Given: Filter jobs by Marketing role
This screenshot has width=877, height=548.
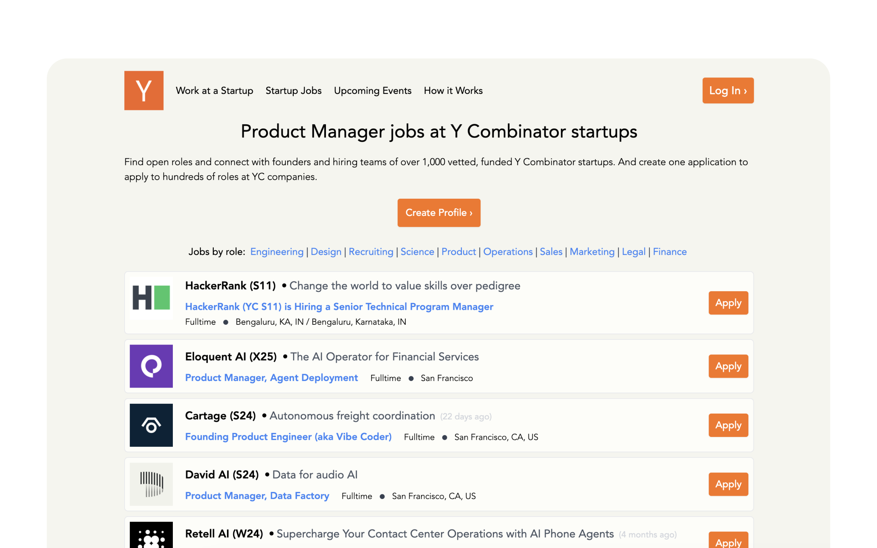Looking at the screenshot, I should pyautogui.click(x=592, y=252).
